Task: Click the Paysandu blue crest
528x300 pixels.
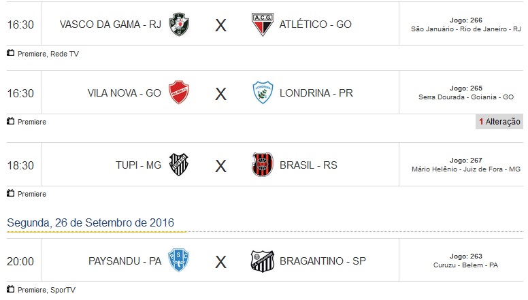Action: pyautogui.click(x=179, y=261)
